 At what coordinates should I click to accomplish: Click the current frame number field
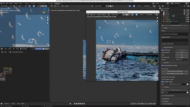[x=134, y=104]
